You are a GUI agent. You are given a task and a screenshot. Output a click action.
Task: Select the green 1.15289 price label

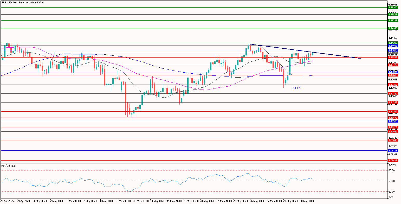tap(393, 20)
